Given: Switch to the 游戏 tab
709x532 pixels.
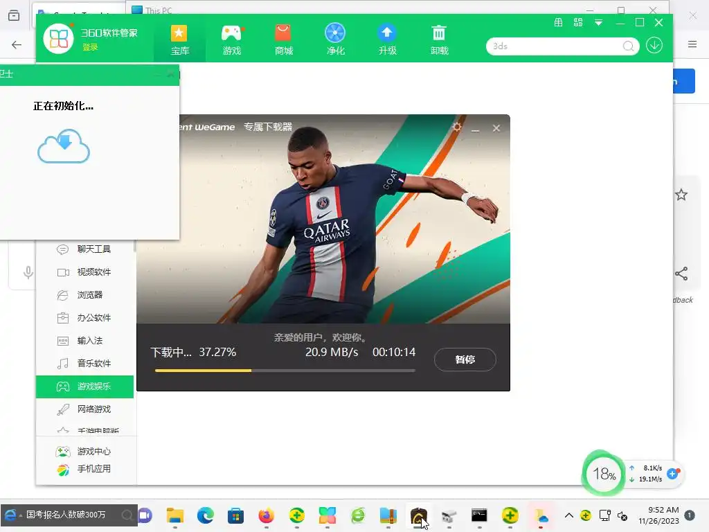Looking at the screenshot, I should point(231,39).
